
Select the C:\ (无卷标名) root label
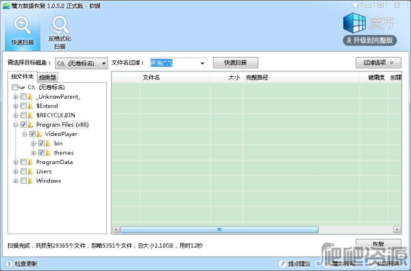coord(46,87)
